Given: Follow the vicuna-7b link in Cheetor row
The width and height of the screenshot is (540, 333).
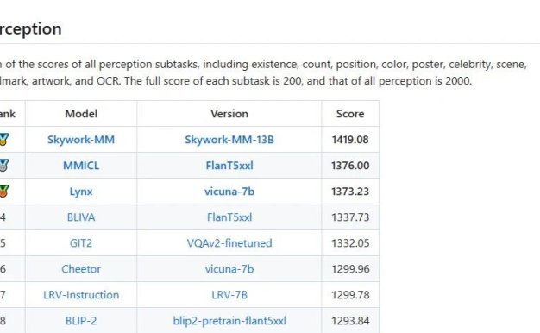Looking at the screenshot, I should pos(229,269).
